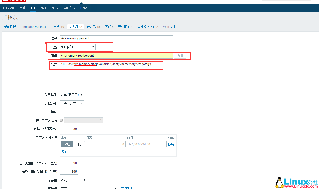The image size is (319, 189).
Task: Open the 储存值 dropdown showing 不变
Action: 73,180
